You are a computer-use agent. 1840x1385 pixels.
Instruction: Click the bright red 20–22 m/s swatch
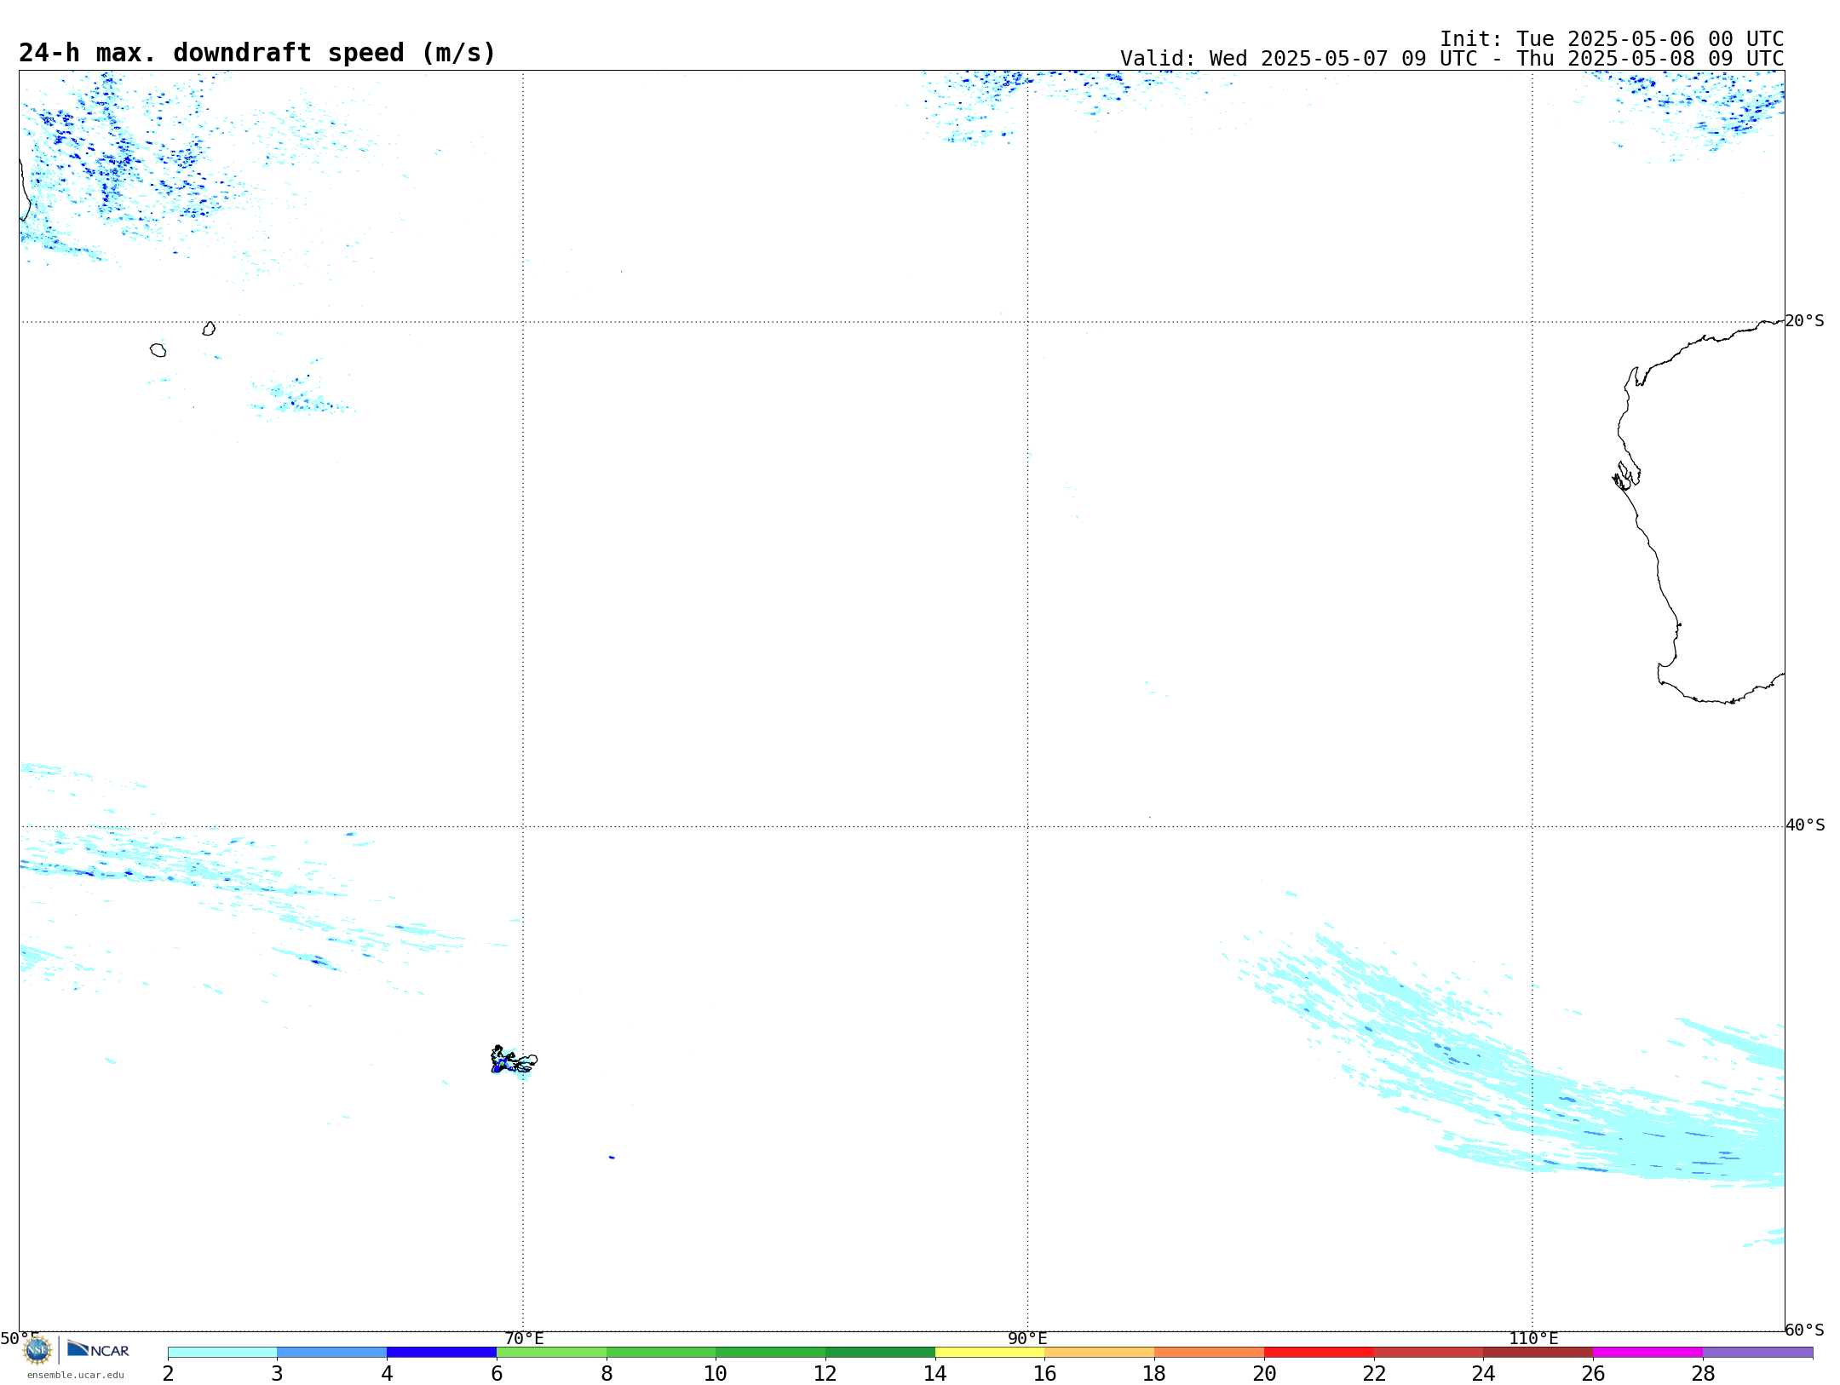[x=1319, y=1353]
